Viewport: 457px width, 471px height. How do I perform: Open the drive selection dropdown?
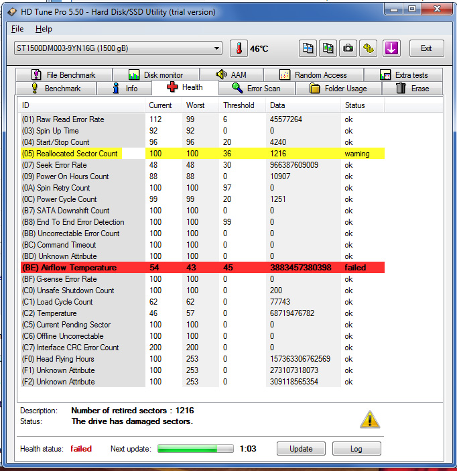click(x=118, y=48)
